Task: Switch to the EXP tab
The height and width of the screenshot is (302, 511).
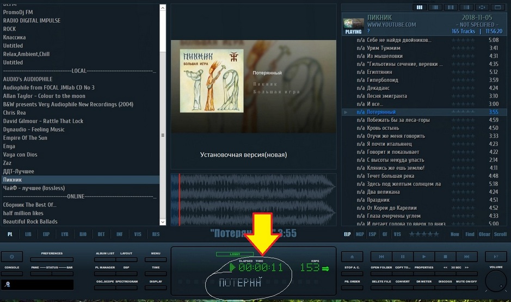Action: 46,234
